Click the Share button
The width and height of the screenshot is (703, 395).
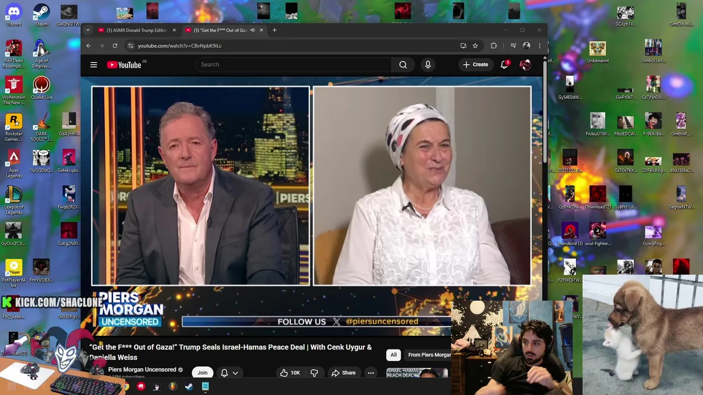coord(343,373)
